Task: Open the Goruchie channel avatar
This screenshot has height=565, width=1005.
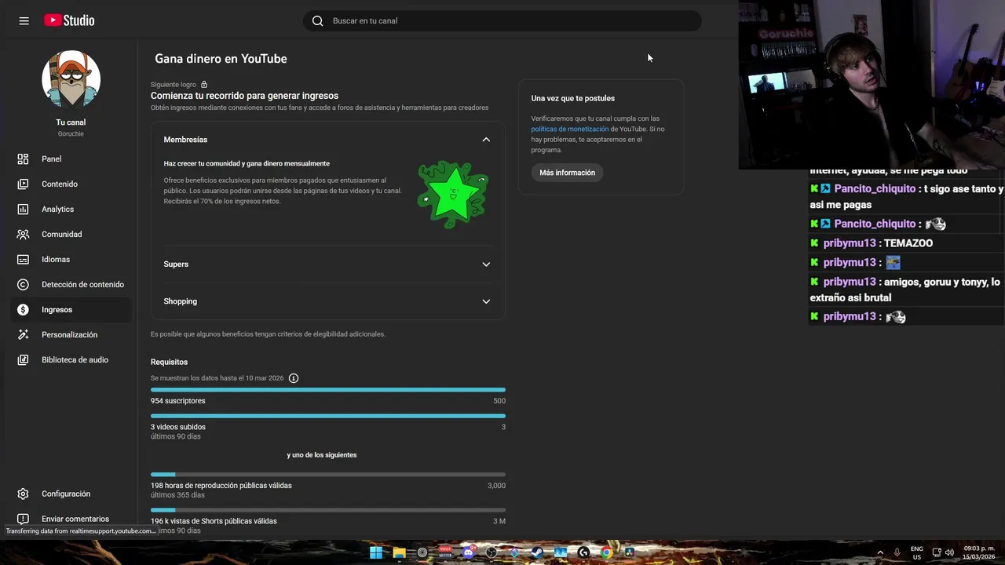Action: pyautogui.click(x=71, y=78)
